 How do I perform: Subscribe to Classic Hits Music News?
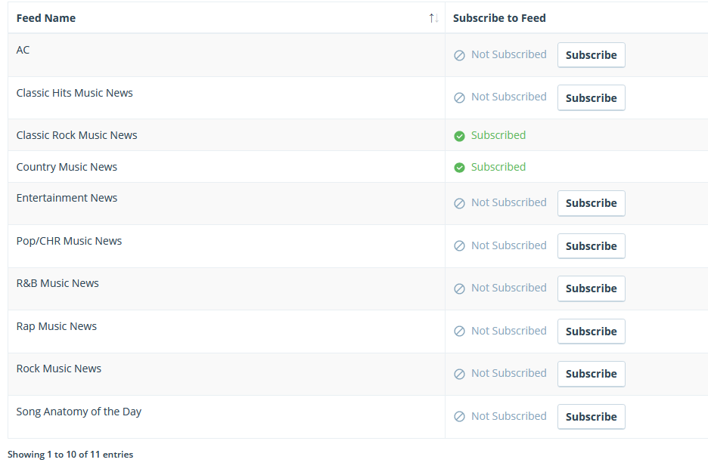[x=591, y=98]
